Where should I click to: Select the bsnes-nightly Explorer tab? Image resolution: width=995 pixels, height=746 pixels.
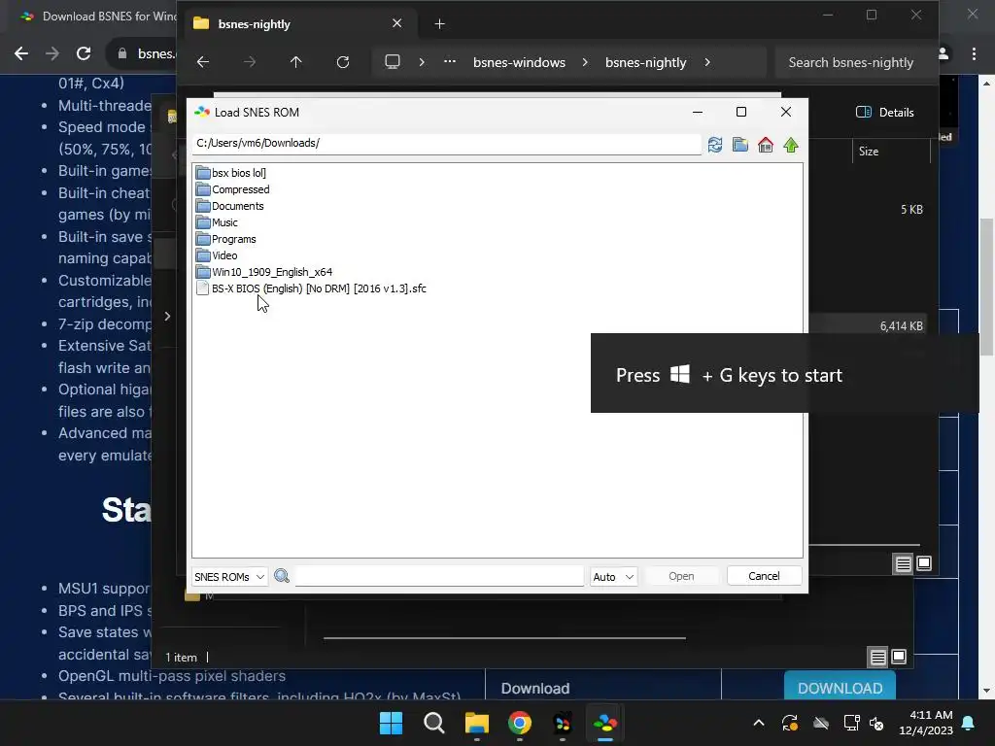(x=299, y=24)
